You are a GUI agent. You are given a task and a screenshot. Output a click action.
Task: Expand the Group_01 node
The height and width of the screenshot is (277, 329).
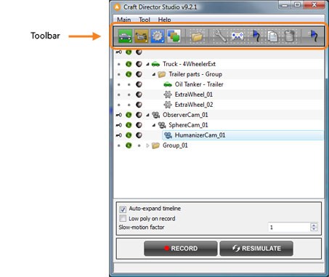[x=147, y=145]
